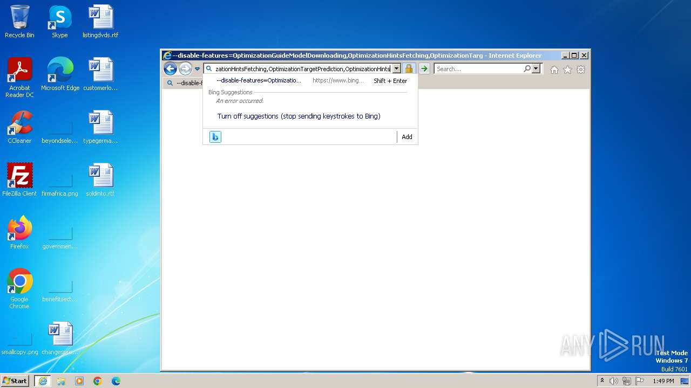
Task: Show hidden system tray icons
Action: click(602, 381)
